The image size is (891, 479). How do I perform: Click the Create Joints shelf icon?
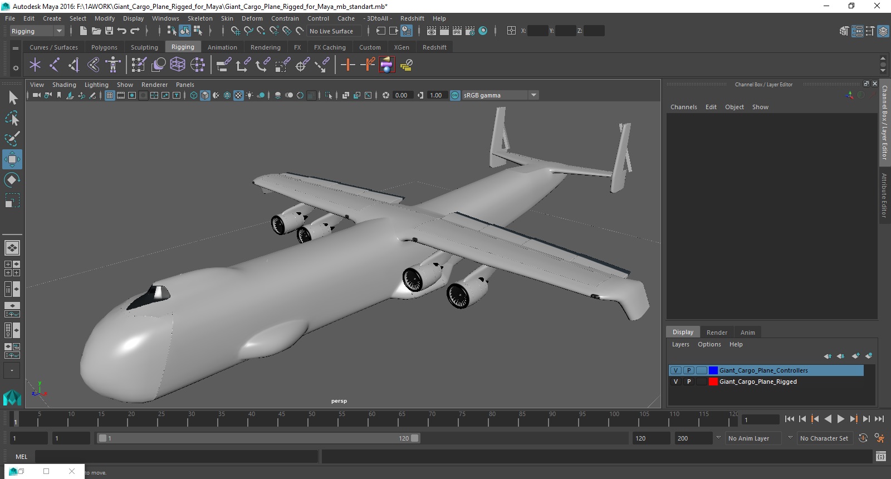coord(55,65)
